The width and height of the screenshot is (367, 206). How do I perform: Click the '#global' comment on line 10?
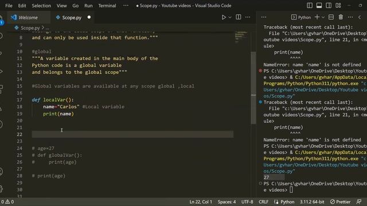tap(41, 51)
